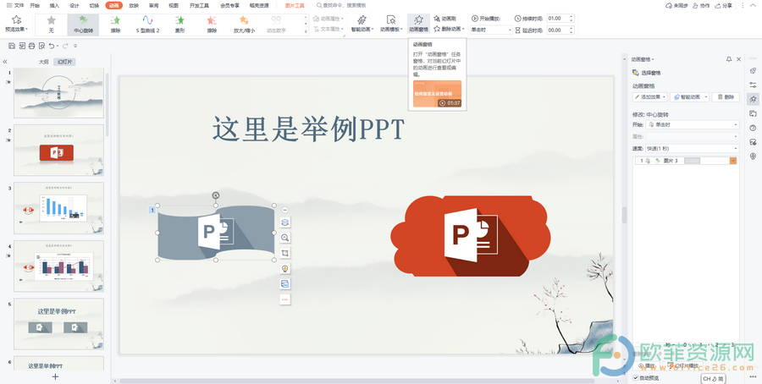Open 动画模板 templates in ribbon
The width and height of the screenshot is (762, 384).
click(390, 24)
